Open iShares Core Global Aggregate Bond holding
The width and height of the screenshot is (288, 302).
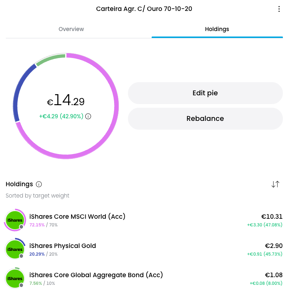tap(144, 279)
